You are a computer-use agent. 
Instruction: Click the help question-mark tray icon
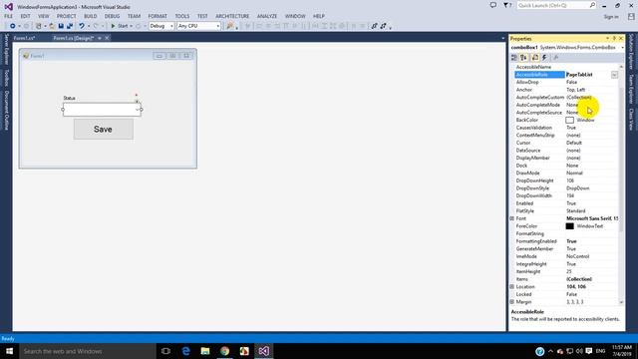point(540,351)
